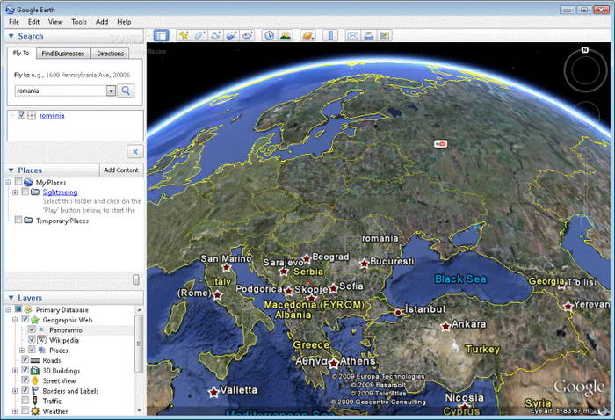The height and width of the screenshot is (420, 615).
Task: Click the Hide Sidebar toolbar icon
Action: click(x=161, y=36)
